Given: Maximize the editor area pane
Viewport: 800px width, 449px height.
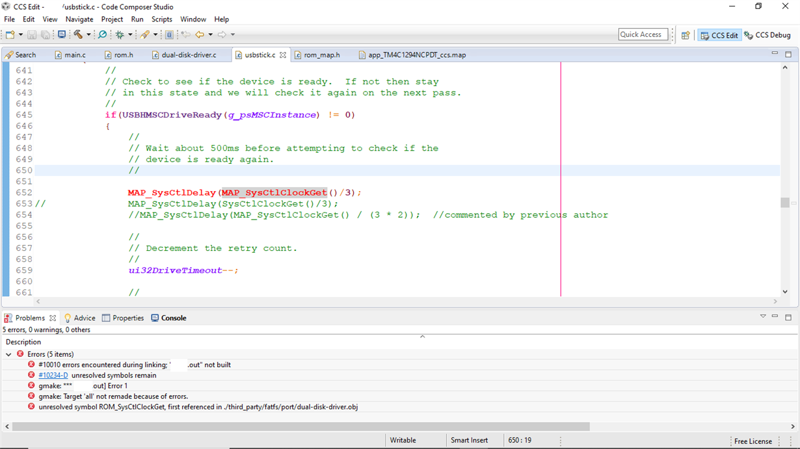Looking at the screenshot, I should 788,54.
